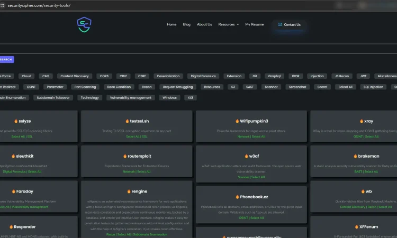Select the Recon filter tag

point(147,87)
